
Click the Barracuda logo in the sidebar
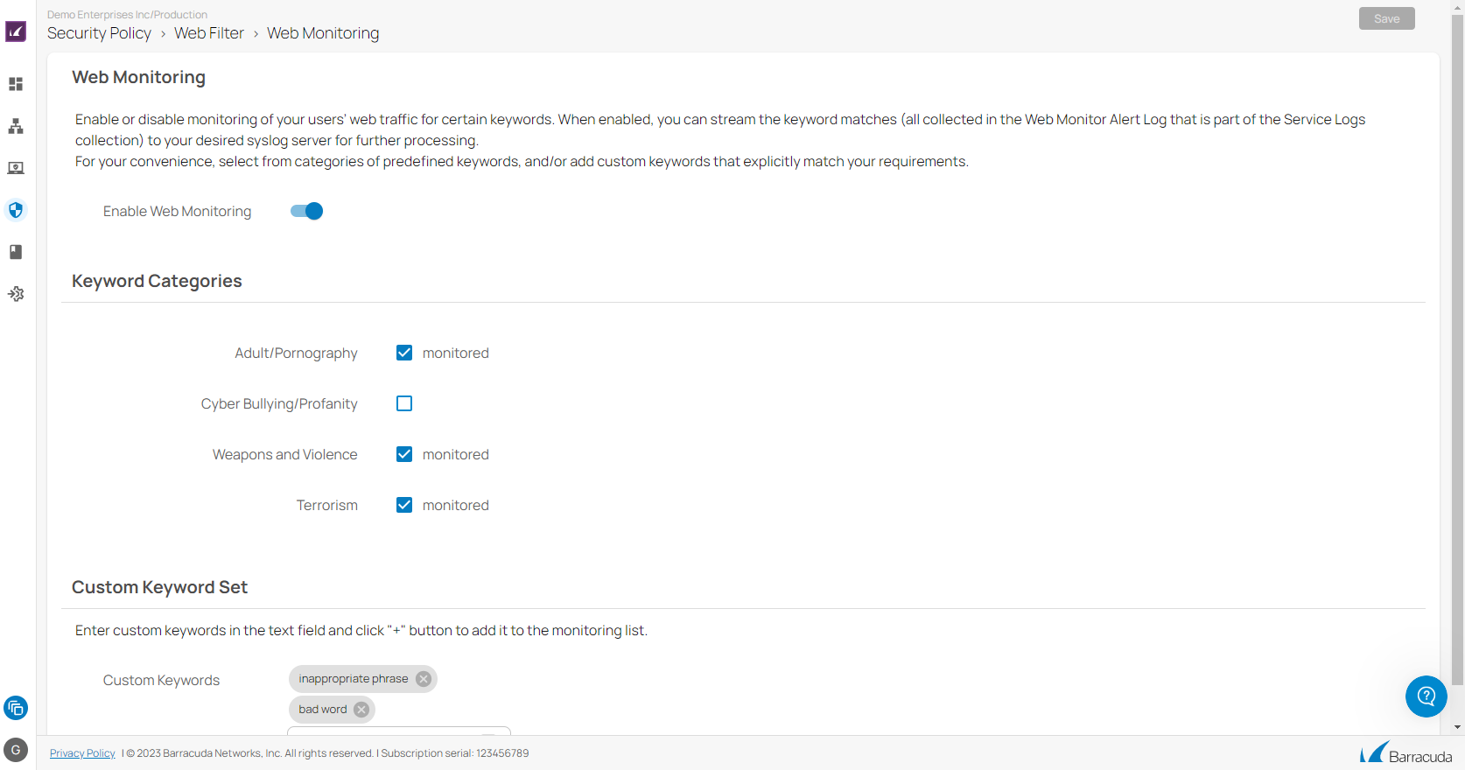click(16, 32)
